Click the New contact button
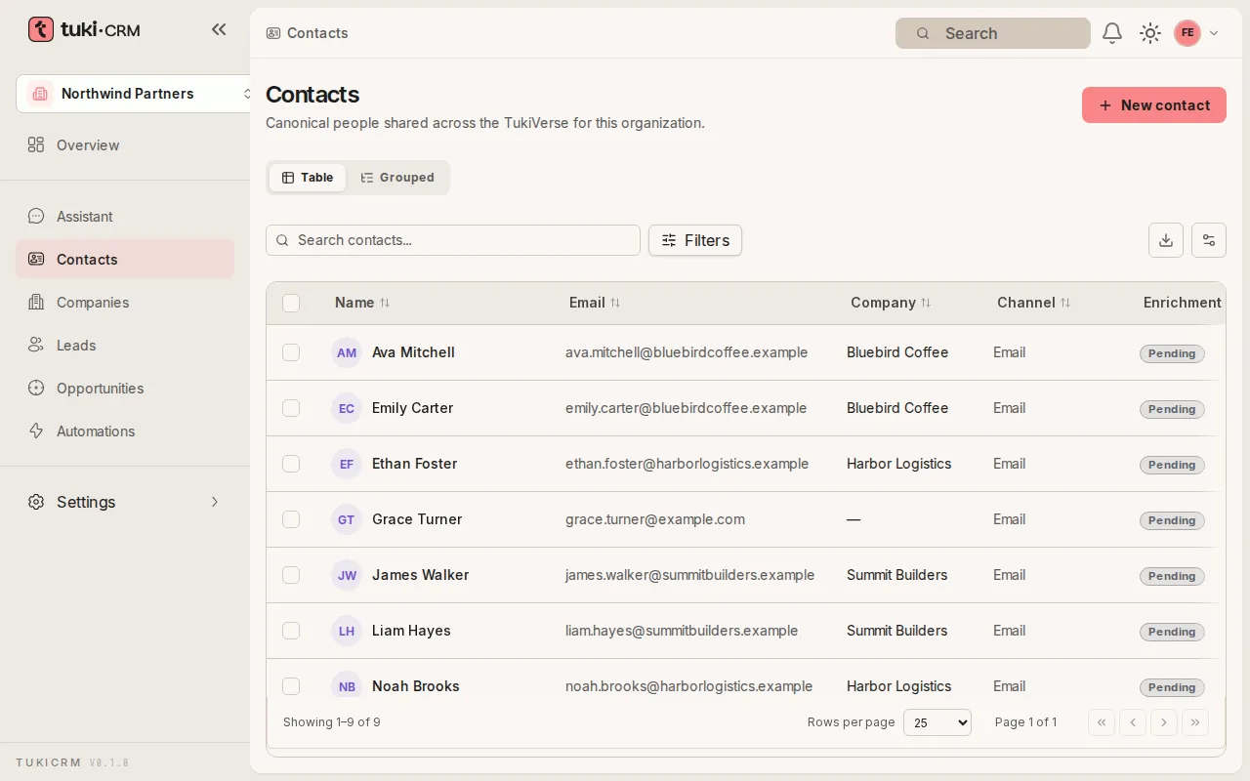This screenshot has height=781, width=1250. pos(1154,105)
